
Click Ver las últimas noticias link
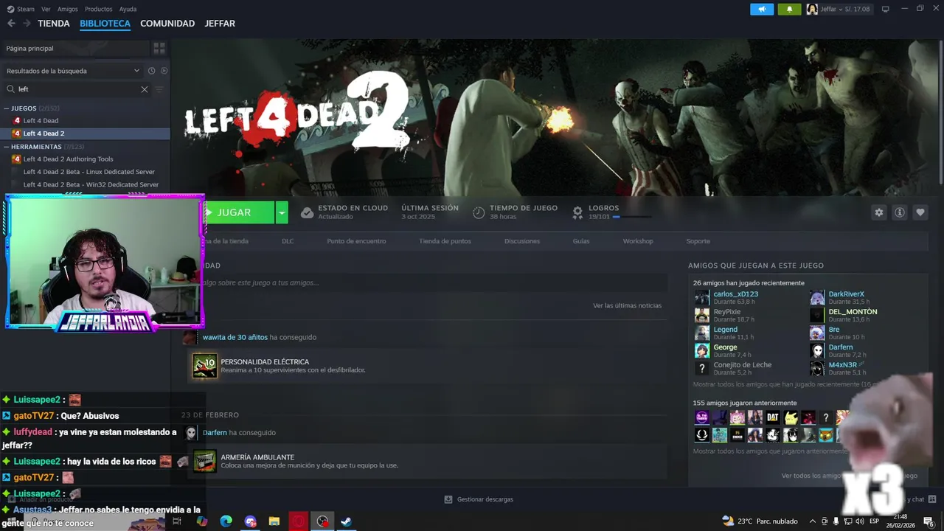click(627, 305)
